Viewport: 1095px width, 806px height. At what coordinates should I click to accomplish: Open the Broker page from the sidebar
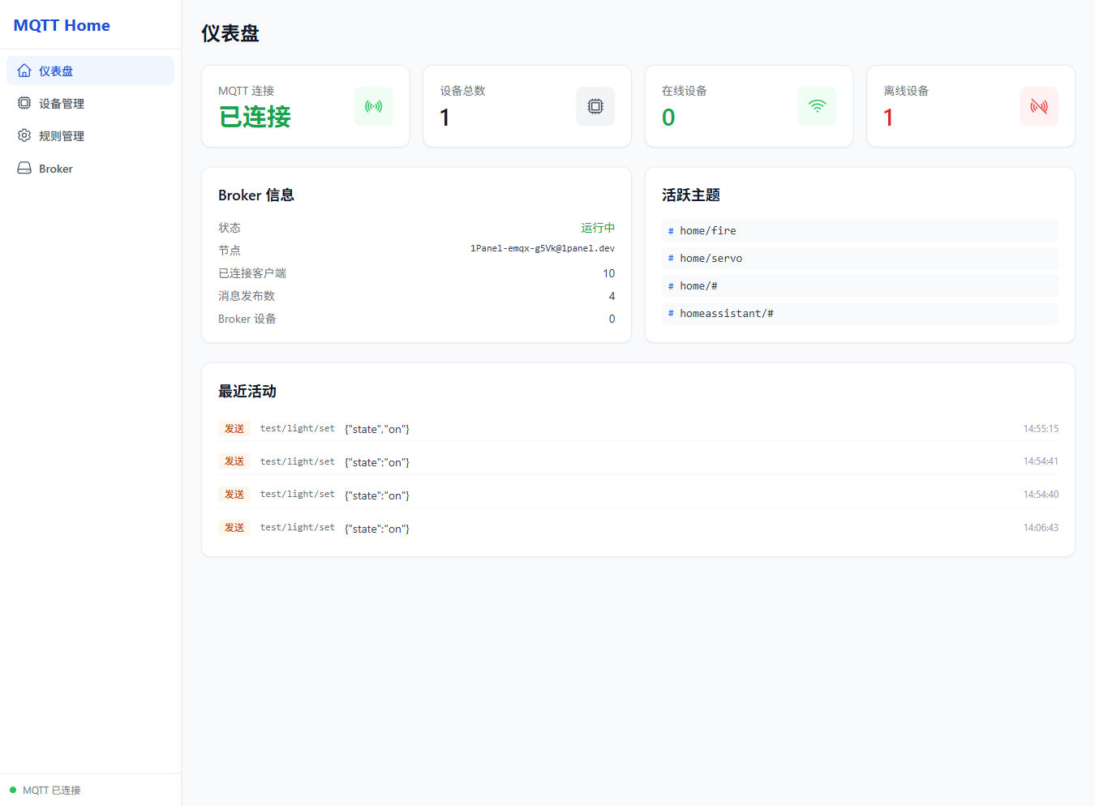pos(56,169)
